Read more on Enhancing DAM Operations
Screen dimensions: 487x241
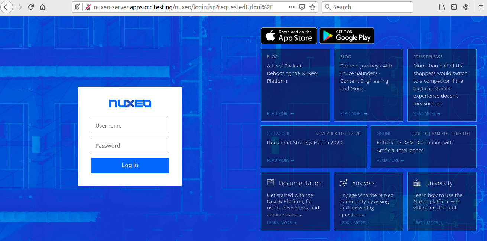click(x=390, y=160)
